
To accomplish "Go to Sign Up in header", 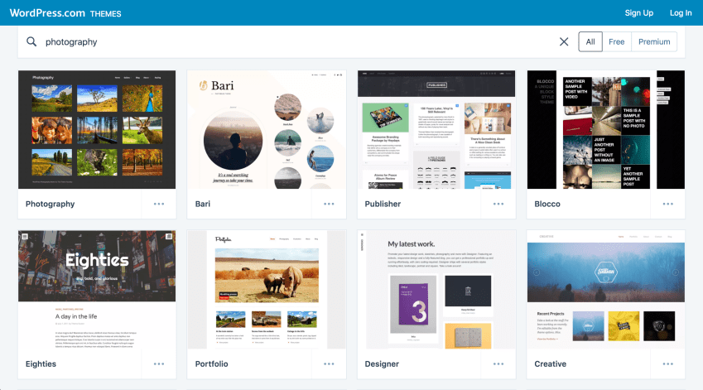I will 638,12.
